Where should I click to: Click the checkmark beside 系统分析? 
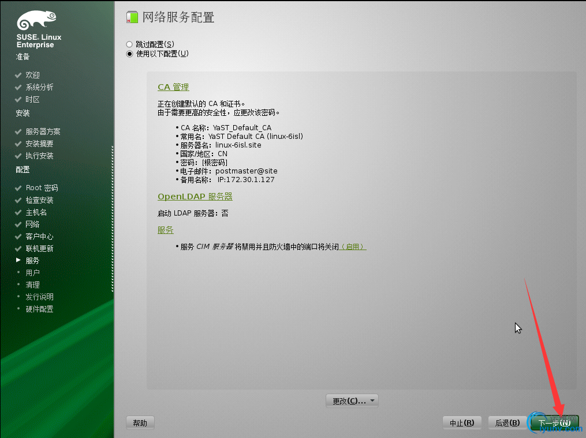(18, 87)
